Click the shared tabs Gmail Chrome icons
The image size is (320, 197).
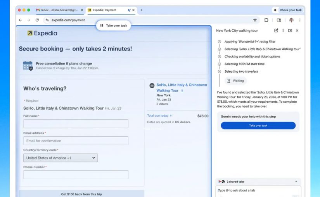[x=221, y=182]
